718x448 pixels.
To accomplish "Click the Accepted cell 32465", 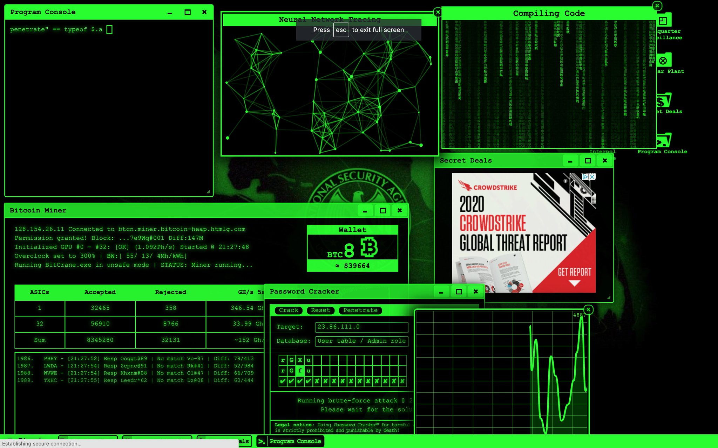I will 100,308.
